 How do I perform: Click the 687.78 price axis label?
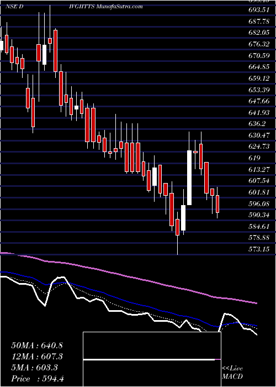coord(259,22)
